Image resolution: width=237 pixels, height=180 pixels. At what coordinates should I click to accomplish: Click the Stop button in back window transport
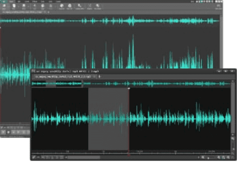pyautogui.click(x=8, y=132)
